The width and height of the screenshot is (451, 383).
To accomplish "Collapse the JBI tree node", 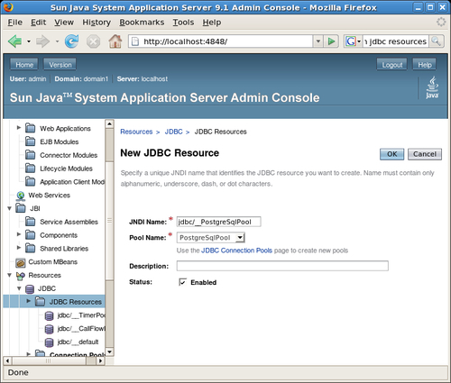I will coord(9,208).
